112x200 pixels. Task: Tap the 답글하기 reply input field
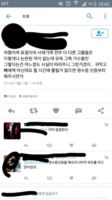pyautogui.click(x=56, y=194)
